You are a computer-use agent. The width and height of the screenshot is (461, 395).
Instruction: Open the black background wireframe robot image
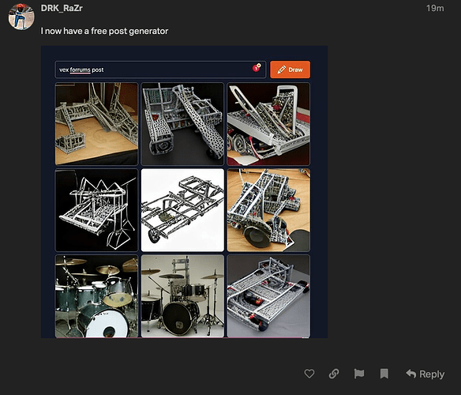tap(96, 210)
